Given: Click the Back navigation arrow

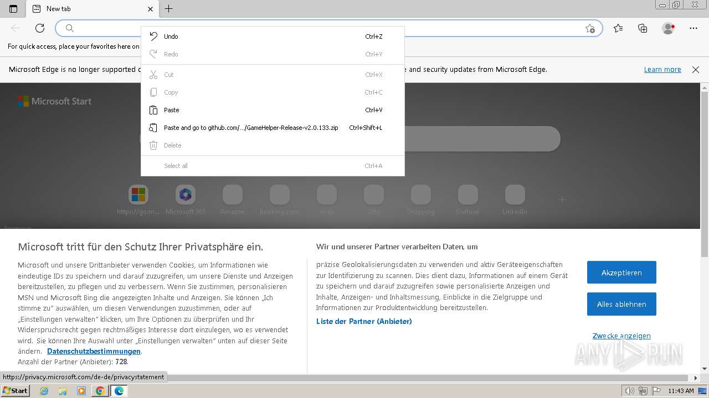Looking at the screenshot, I should point(16,28).
